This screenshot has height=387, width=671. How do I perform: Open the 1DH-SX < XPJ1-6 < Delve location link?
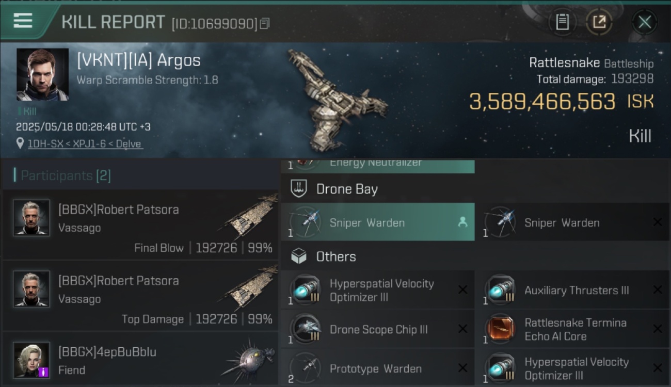pos(85,144)
